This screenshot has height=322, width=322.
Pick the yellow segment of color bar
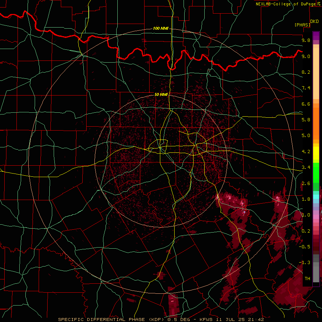pos(316,153)
